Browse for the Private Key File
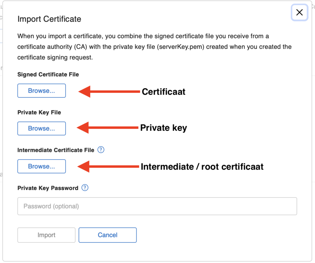315x263 pixels. coord(41,128)
